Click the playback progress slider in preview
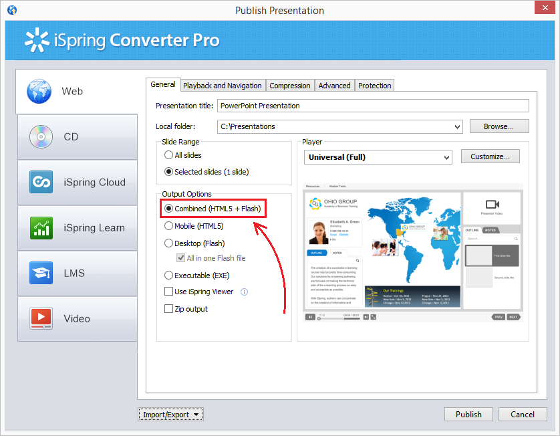The width and height of the screenshot is (560, 436). 339,318
